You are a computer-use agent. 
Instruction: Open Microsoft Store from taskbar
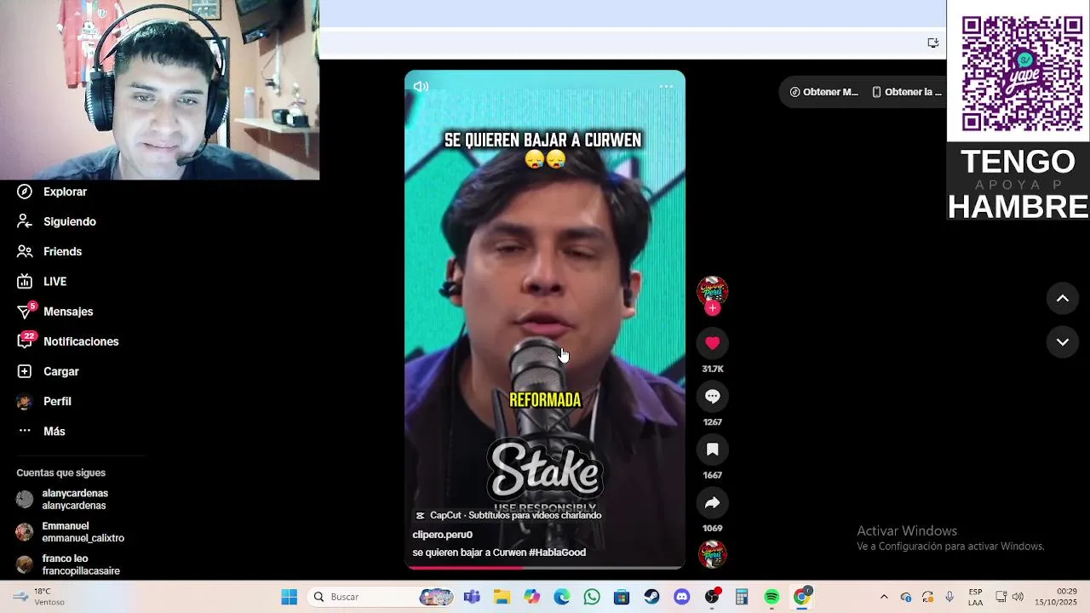(x=622, y=597)
